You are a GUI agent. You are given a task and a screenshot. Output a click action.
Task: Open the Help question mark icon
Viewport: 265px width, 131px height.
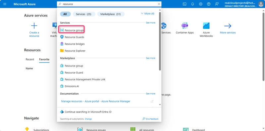coord(209,4)
